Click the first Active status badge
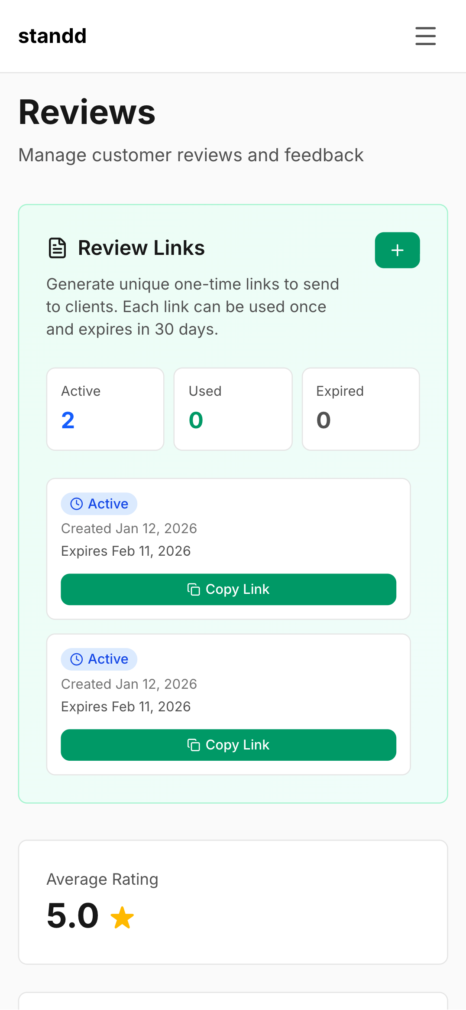The height and width of the screenshot is (1010, 466). 99,504
